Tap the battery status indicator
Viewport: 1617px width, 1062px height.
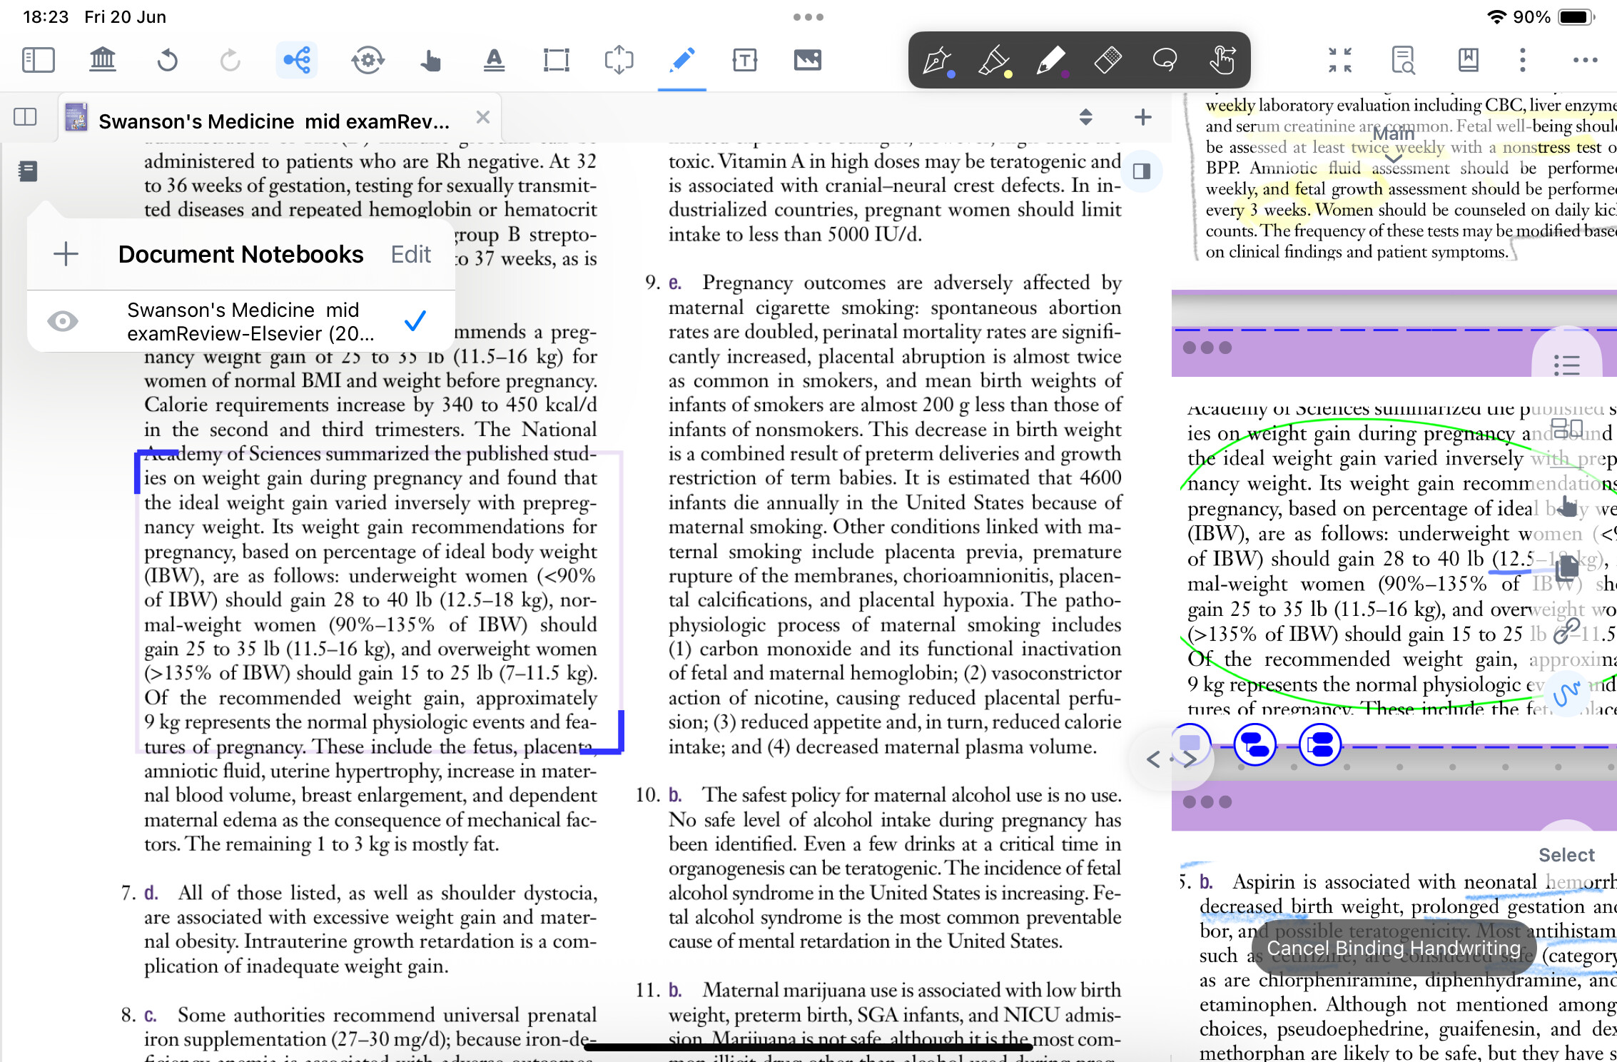coord(1576,17)
